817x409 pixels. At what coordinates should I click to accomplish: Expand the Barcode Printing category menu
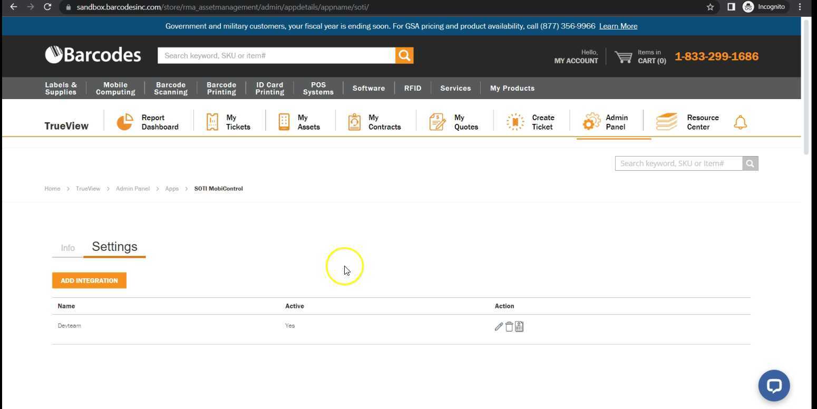click(x=221, y=88)
